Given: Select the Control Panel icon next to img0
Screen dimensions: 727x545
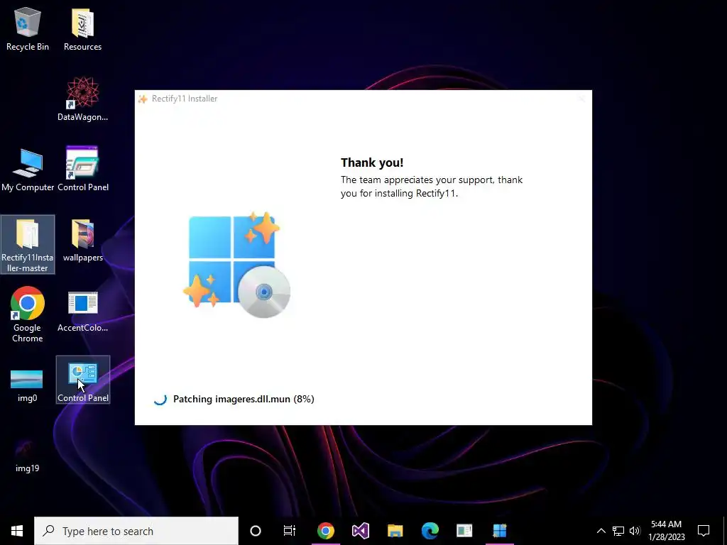Looking at the screenshot, I should (83, 380).
